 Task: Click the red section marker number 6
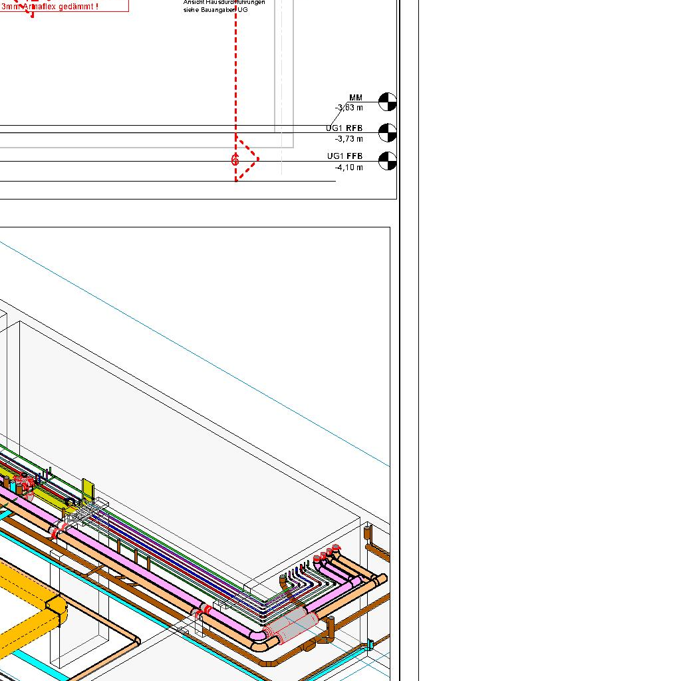pos(235,160)
